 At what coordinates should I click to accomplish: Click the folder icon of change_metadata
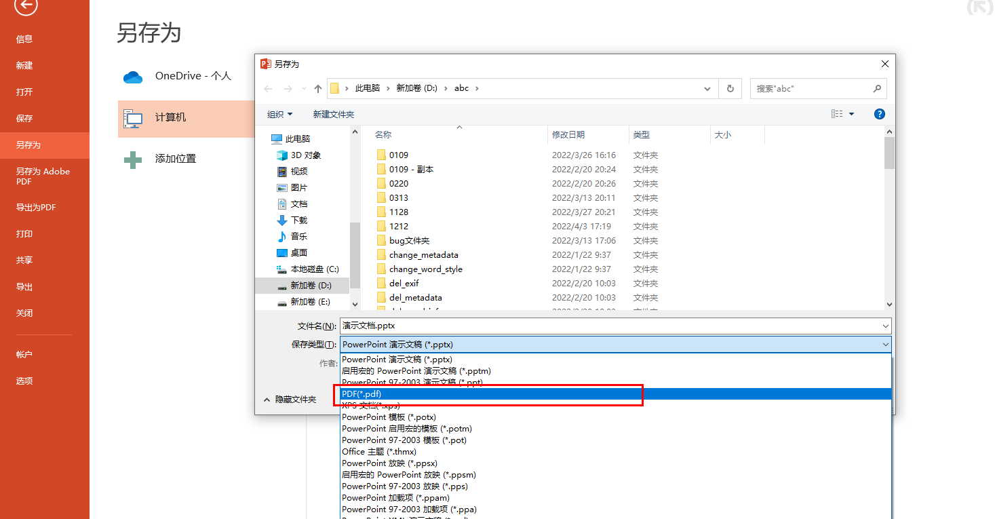coord(381,255)
